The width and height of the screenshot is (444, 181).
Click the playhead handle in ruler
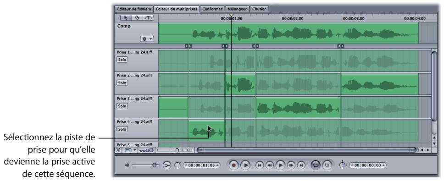(x=231, y=15)
